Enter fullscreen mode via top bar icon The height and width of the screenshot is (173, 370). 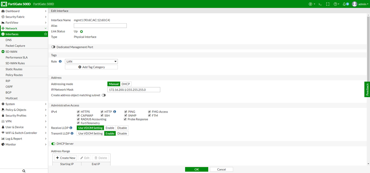[x=328, y=4]
